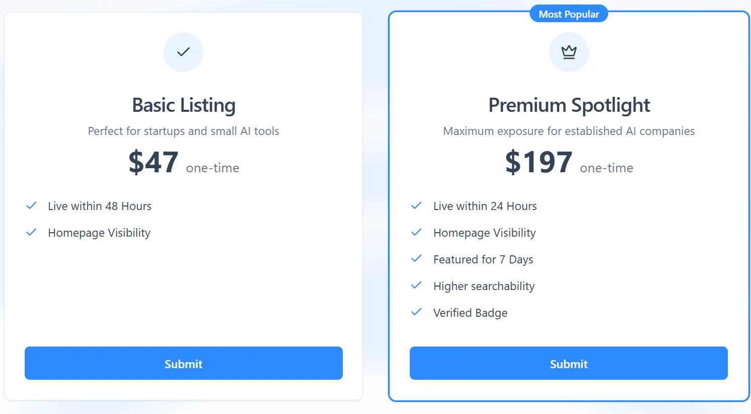
Task: Click checkmark beside Live within 48 Hours
Action: [x=31, y=205]
